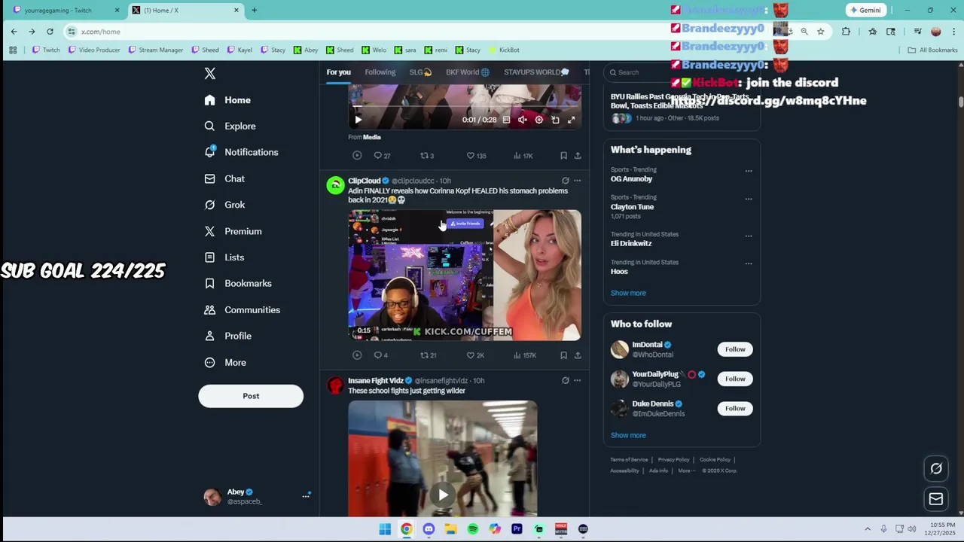Expand the More menu in the sidebar
Image resolution: width=964 pixels, height=542 pixels.
click(x=225, y=362)
